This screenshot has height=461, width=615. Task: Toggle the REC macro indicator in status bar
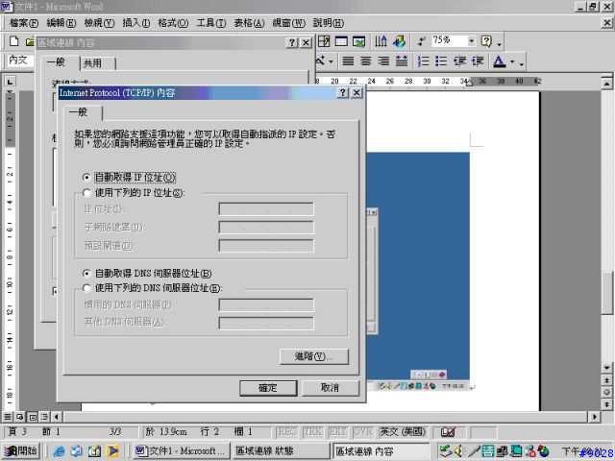pos(287,432)
